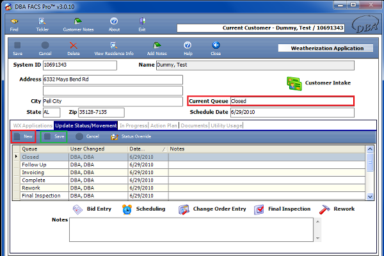Click Save in the Weatherization toolbar
Screen dimensions: 384x256
tap(17, 49)
